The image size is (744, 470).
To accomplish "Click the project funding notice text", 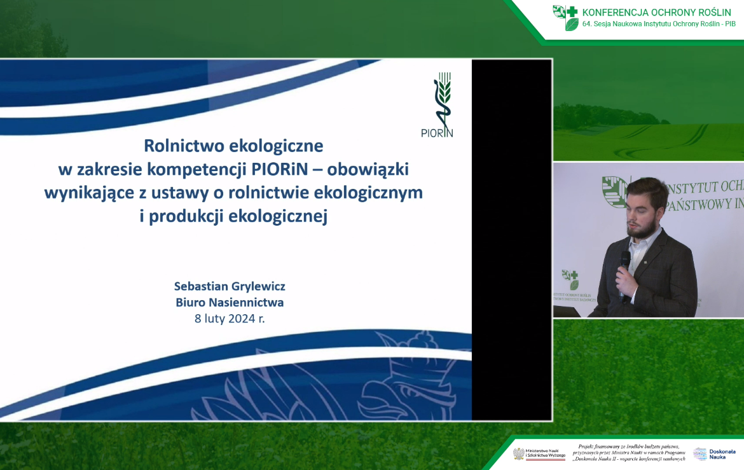I will point(628,453).
